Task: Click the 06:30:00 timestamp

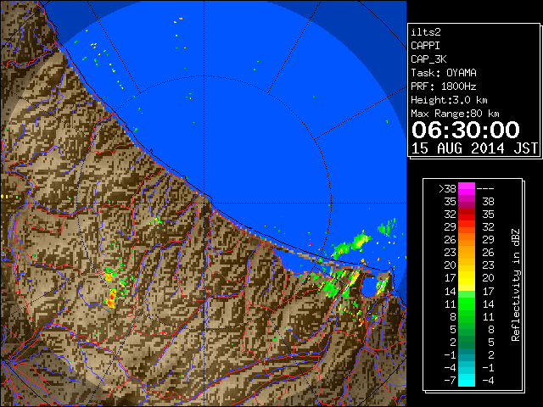Action: click(466, 130)
